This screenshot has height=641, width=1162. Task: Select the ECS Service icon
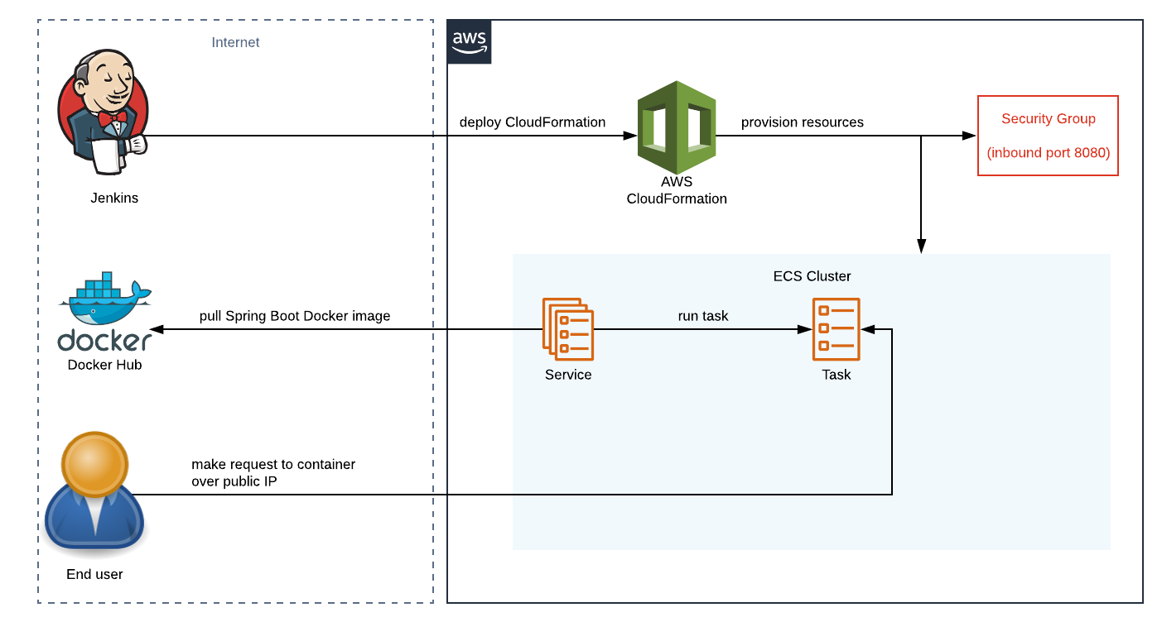568,329
